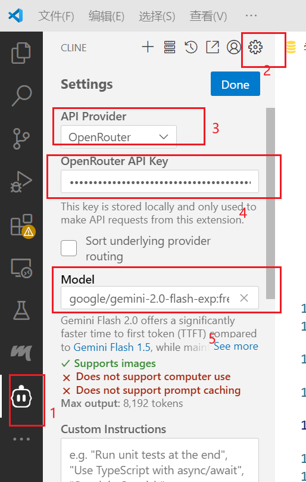
Task: Open Cline account profile icon
Action: click(234, 47)
